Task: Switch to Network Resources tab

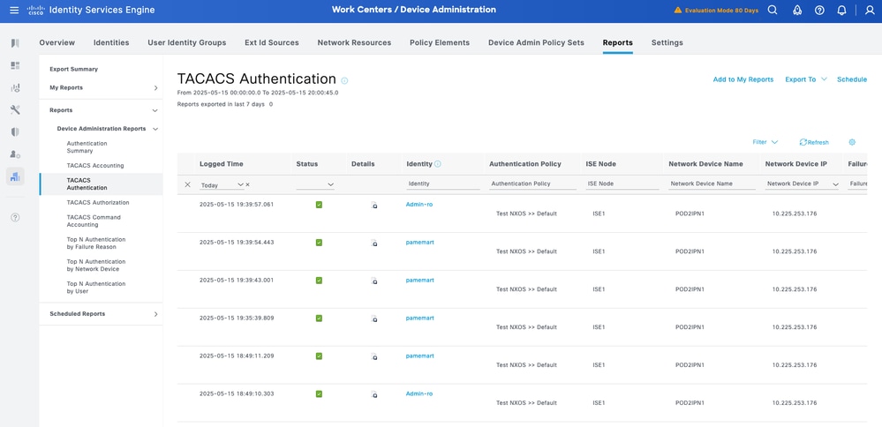Action: (354, 42)
